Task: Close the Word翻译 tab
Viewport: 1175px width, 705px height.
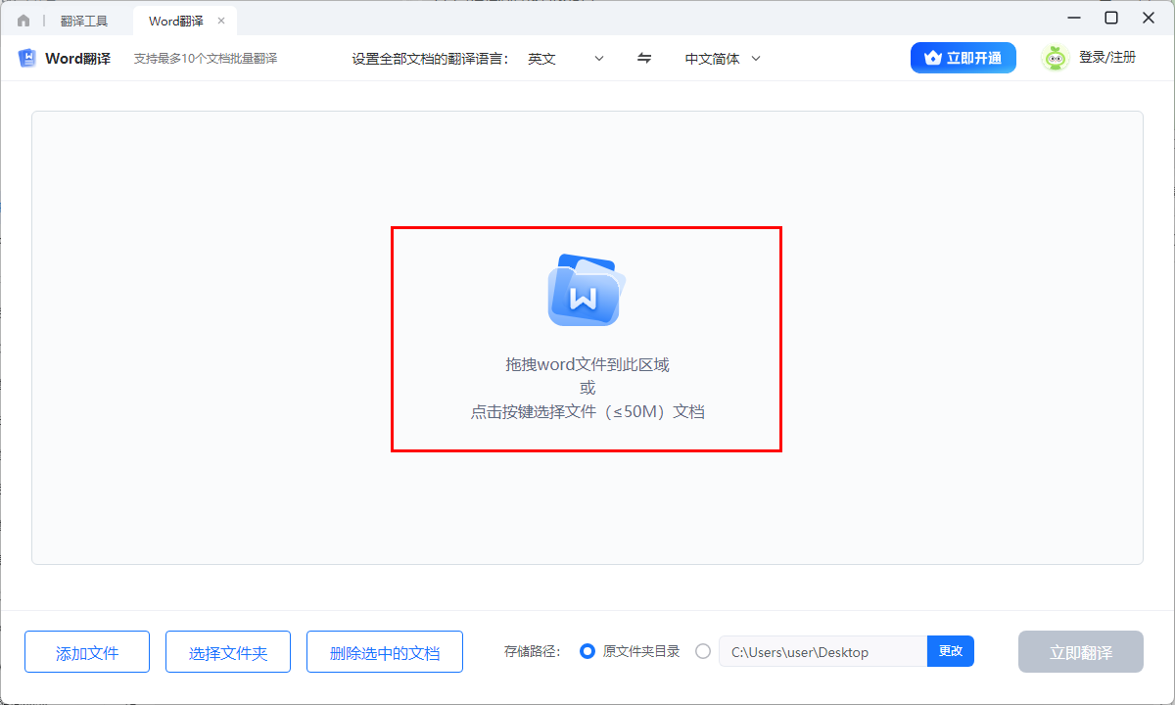Action: click(x=221, y=21)
